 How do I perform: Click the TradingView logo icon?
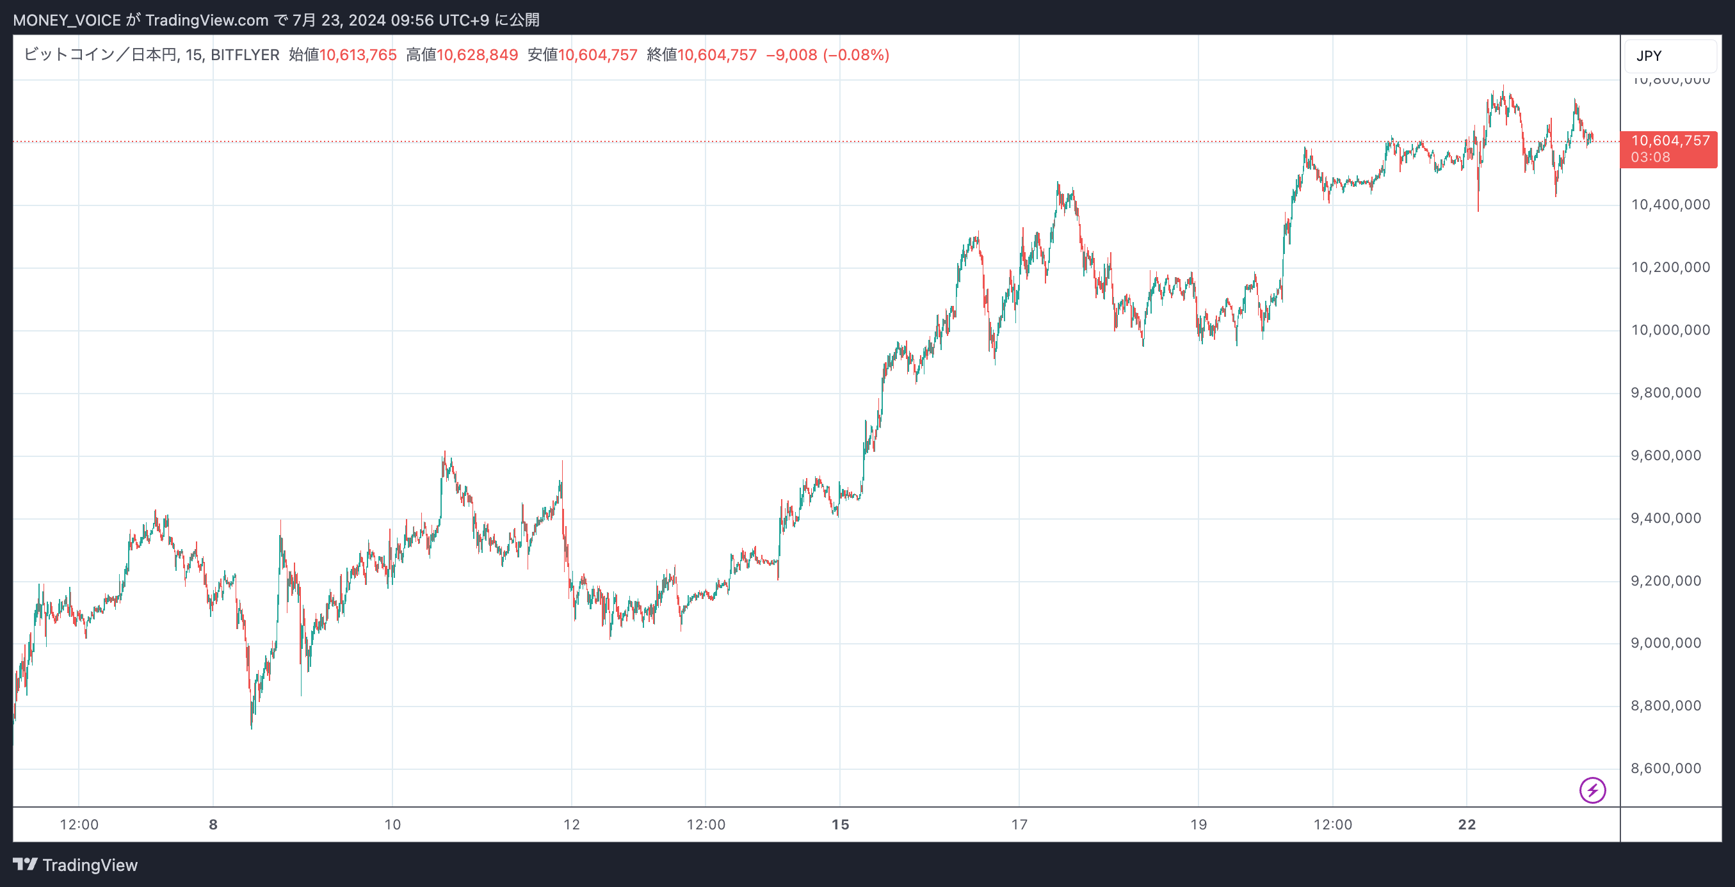26,864
